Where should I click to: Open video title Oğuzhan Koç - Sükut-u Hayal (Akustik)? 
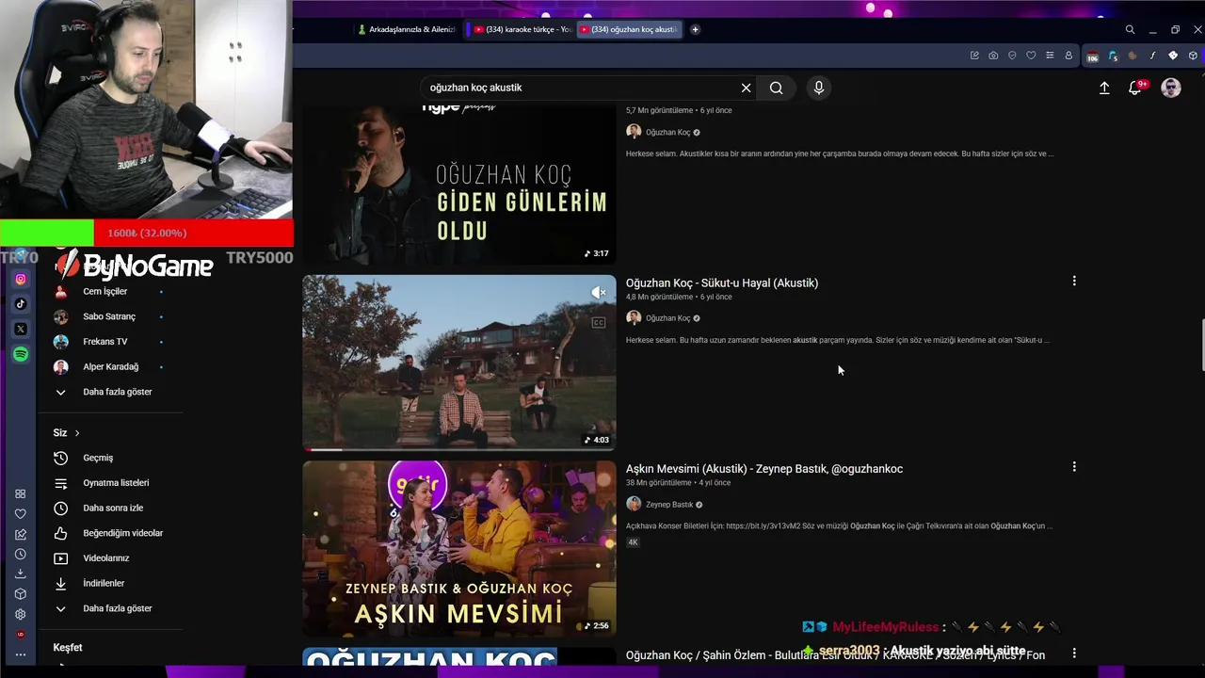click(x=722, y=282)
